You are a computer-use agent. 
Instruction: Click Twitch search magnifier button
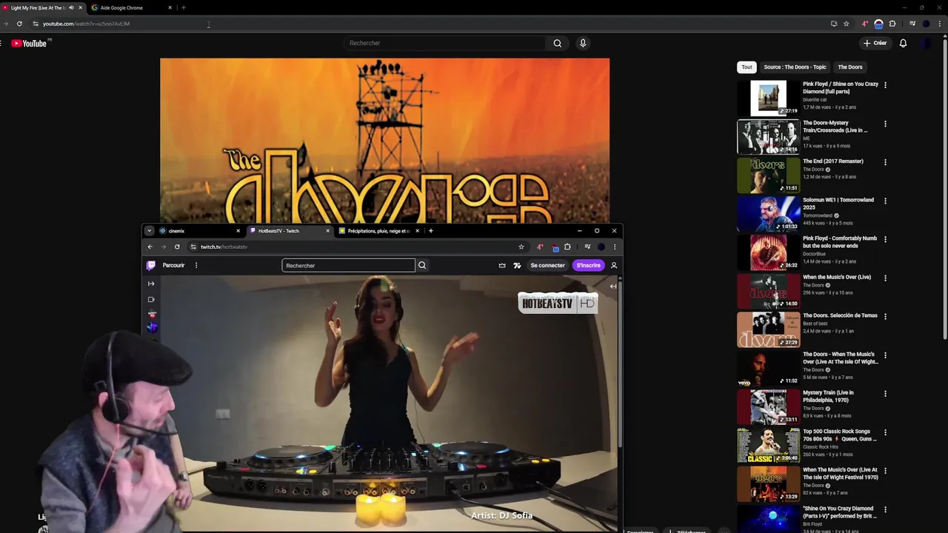(x=422, y=266)
